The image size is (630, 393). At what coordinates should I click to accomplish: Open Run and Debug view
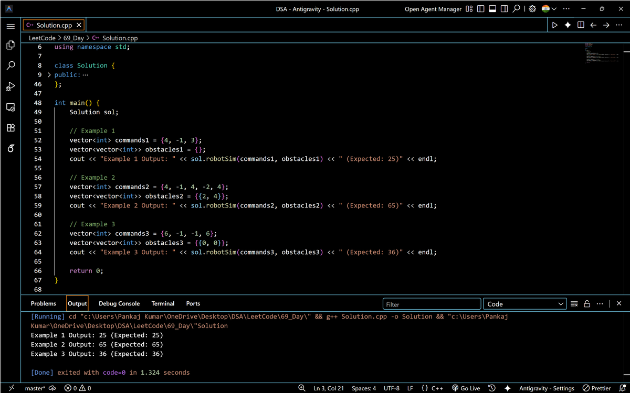10,86
